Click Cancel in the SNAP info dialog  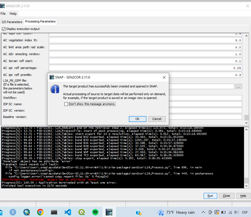157,119
